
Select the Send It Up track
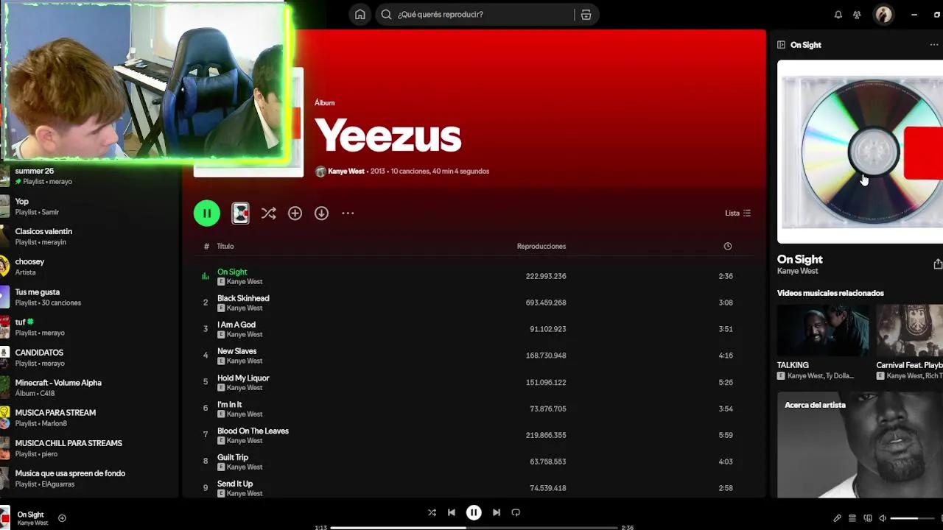pos(474,488)
